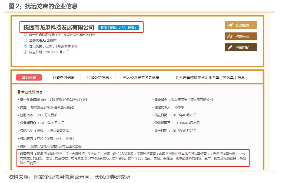Click the 核准日期 date value

[184, 131]
